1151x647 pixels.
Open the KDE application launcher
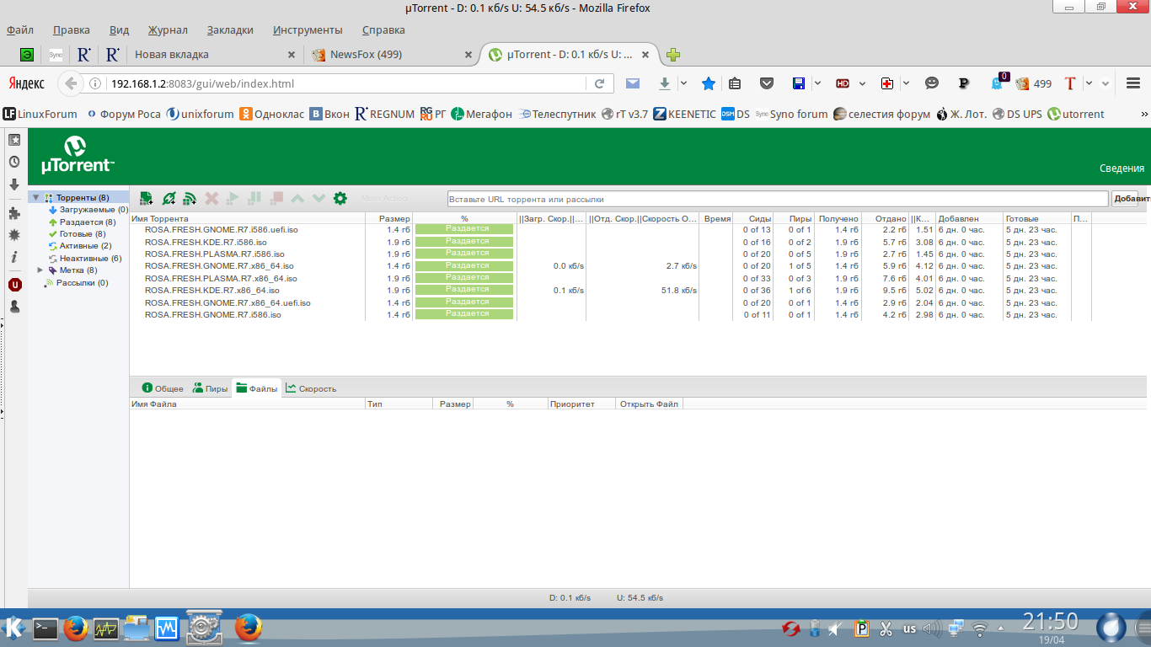(x=14, y=628)
